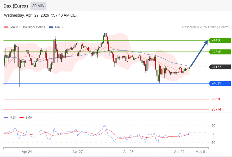The height and width of the screenshot is (157, 232).
Task: Click the RSI legend color marker
Action: [6, 118]
